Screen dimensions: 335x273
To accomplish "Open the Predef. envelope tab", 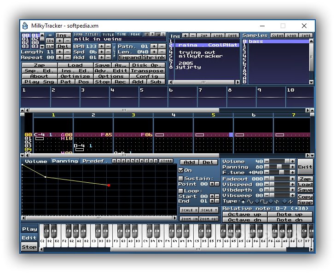I will click(x=95, y=161).
